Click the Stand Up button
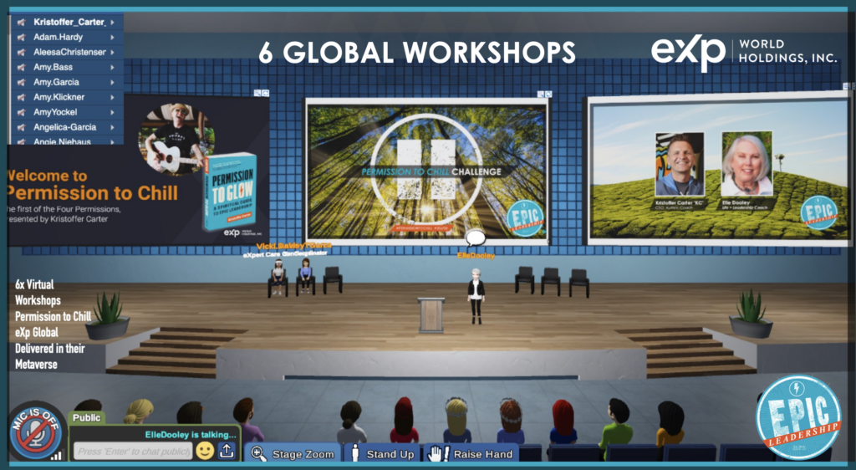Screen dimensions: 856x470 click(381, 453)
